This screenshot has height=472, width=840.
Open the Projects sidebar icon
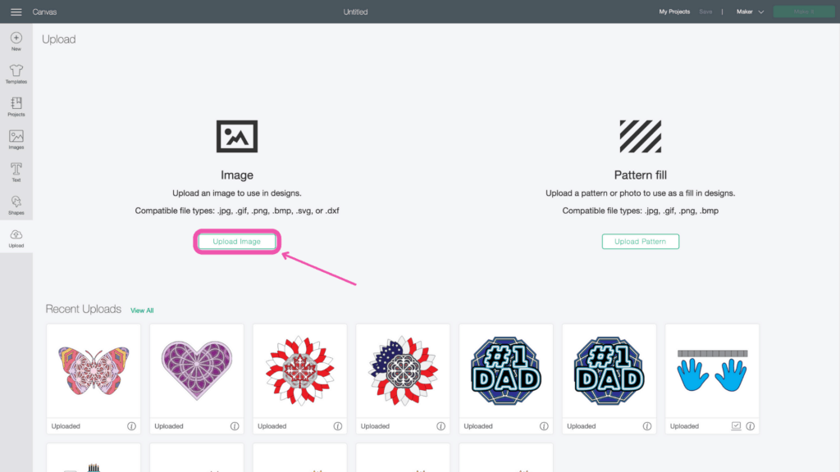16,107
